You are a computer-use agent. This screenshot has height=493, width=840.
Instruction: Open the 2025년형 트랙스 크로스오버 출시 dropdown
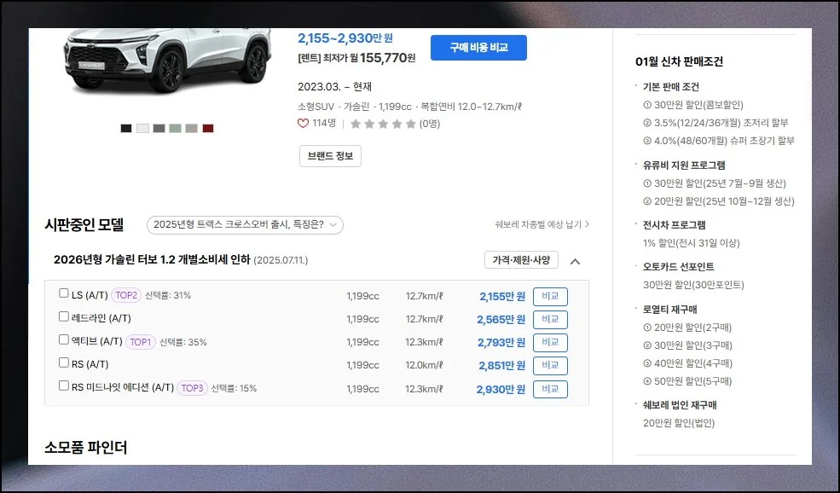245,225
